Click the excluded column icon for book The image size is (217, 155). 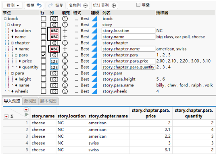tap(54, 19)
